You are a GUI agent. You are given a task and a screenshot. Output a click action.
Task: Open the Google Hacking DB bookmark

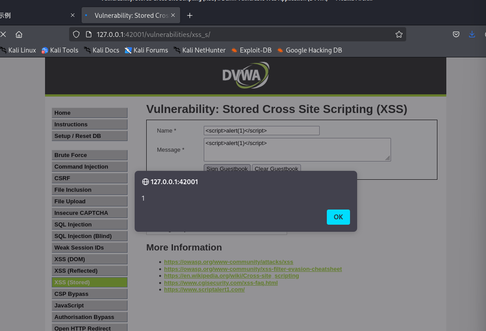tap(309, 50)
